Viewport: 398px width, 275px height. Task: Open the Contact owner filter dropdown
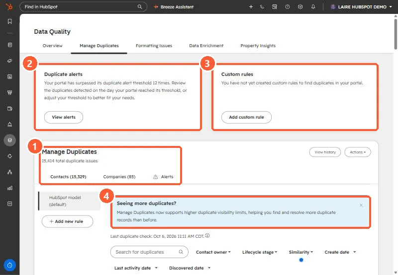coord(213,252)
